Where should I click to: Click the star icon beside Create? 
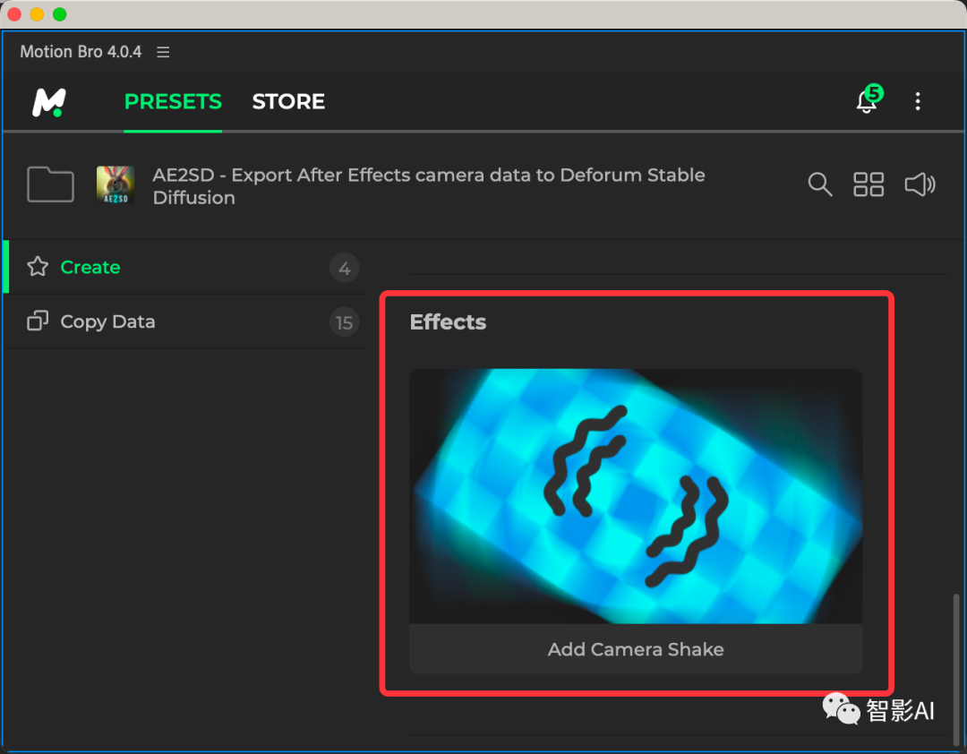pyautogui.click(x=38, y=267)
